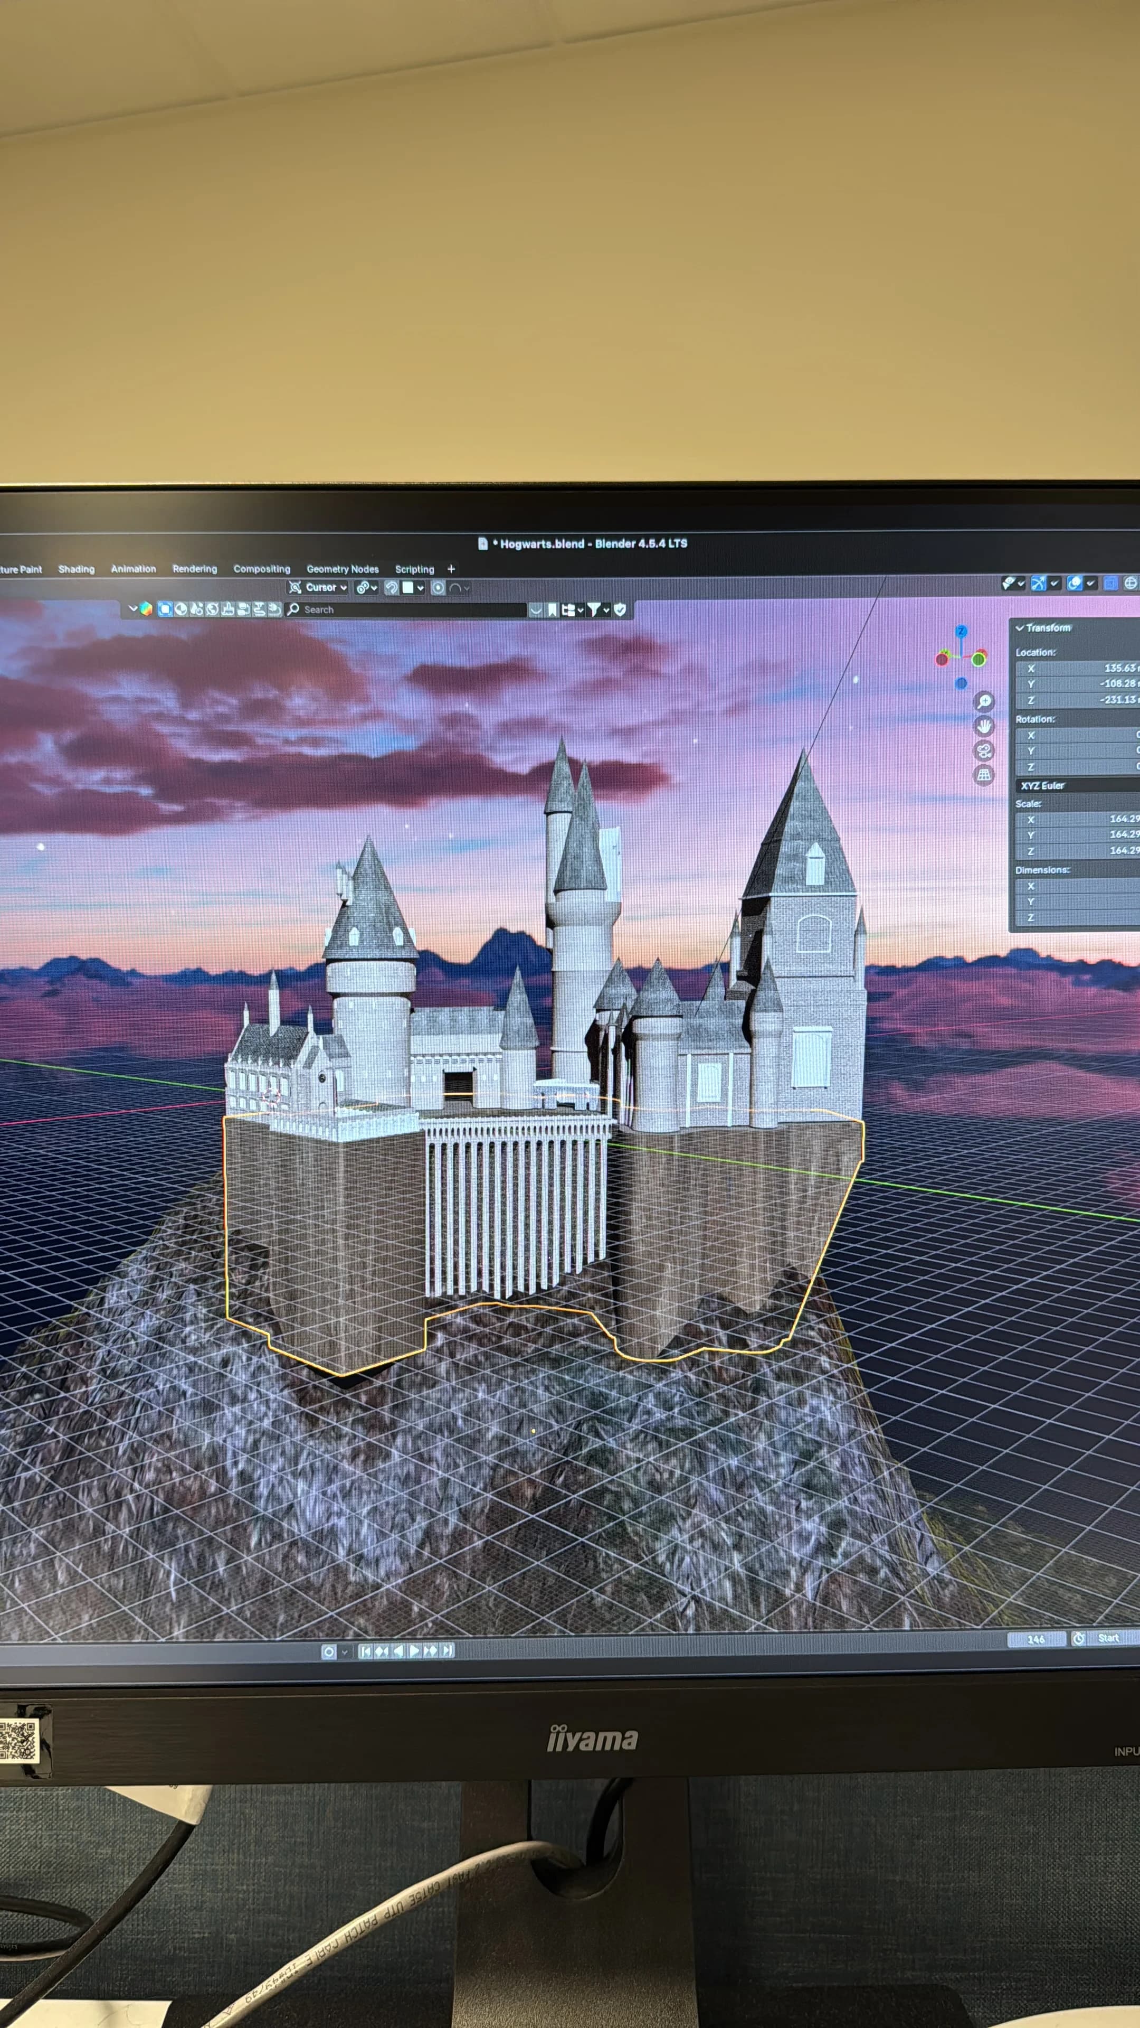Open the colorful asset cube icon
The image size is (1140, 2028).
(x=146, y=608)
